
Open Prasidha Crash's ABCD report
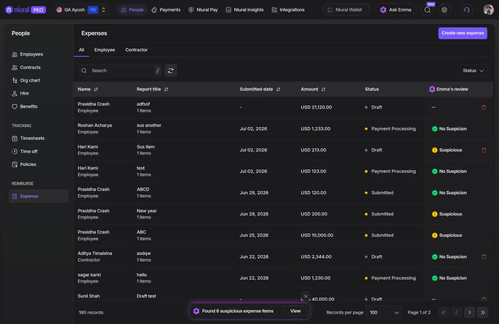click(x=143, y=189)
